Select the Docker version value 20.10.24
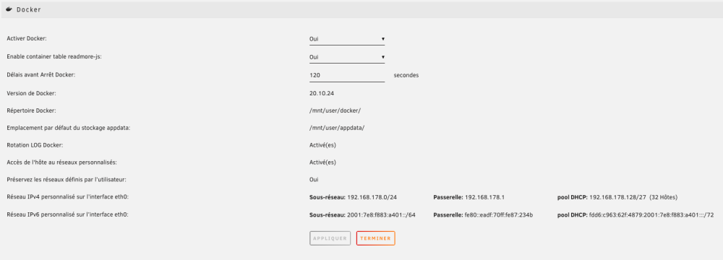The width and height of the screenshot is (723, 260). [x=322, y=93]
